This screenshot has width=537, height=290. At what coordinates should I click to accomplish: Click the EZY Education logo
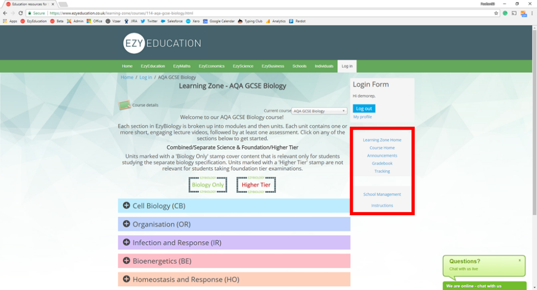(162, 43)
